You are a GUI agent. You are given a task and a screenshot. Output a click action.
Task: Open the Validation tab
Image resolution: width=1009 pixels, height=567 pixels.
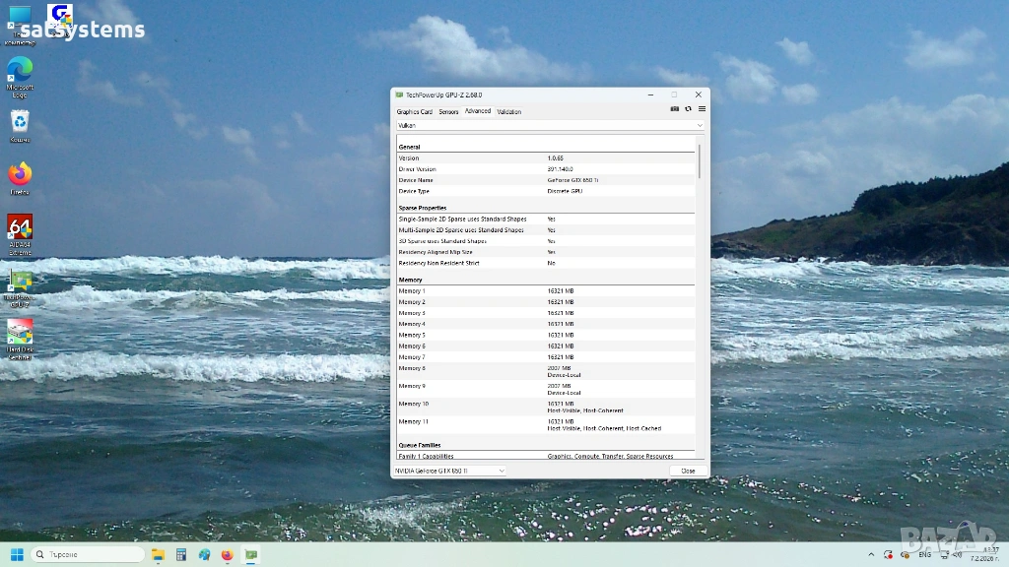click(509, 112)
